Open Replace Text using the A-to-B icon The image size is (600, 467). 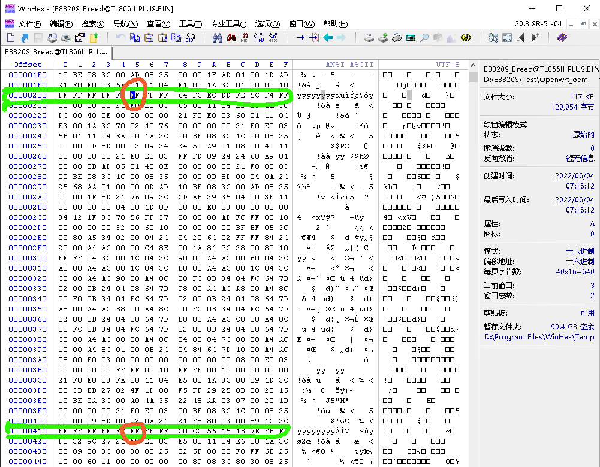click(258, 37)
